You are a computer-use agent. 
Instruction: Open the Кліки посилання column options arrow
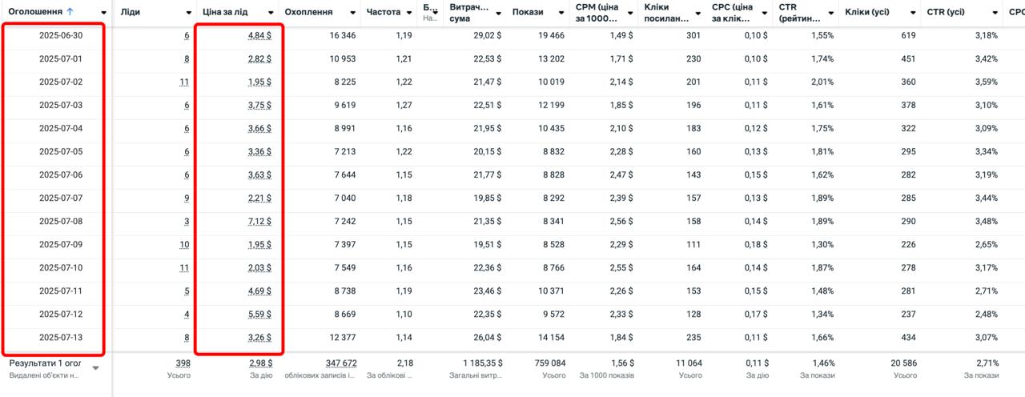(698, 13)
